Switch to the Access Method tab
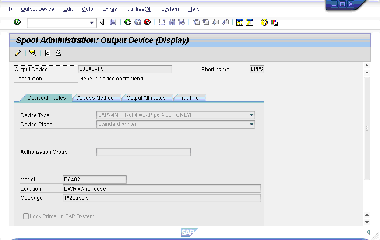This screenshot has height=240, width=380. pos(95,98)
